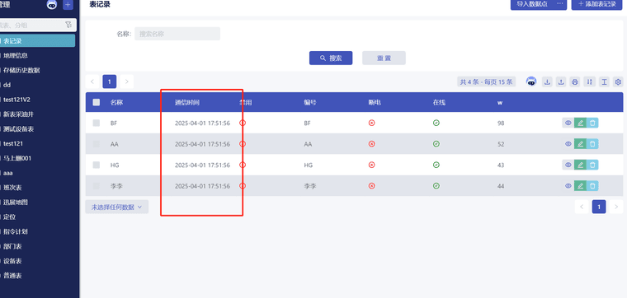This screenshot has width=627, height=298.
Task: Open the 未选择任何数据 dropdown
Action: click(117, 207)
